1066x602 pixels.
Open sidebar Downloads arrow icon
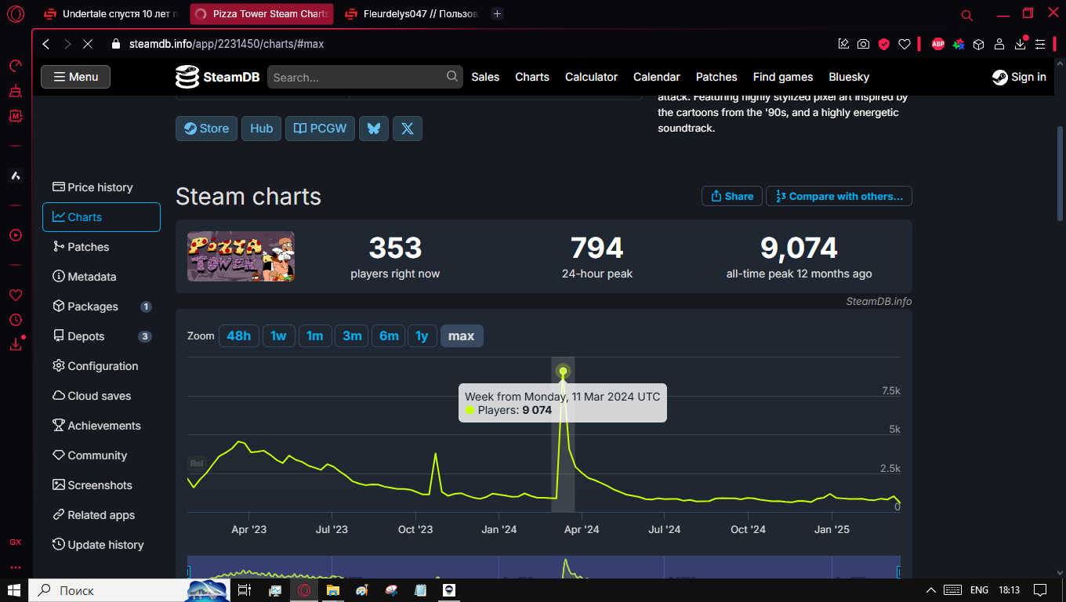[x=16, y=344]
